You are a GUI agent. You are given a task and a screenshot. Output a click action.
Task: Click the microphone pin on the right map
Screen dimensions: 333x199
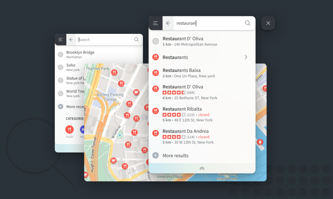(259, 142)
